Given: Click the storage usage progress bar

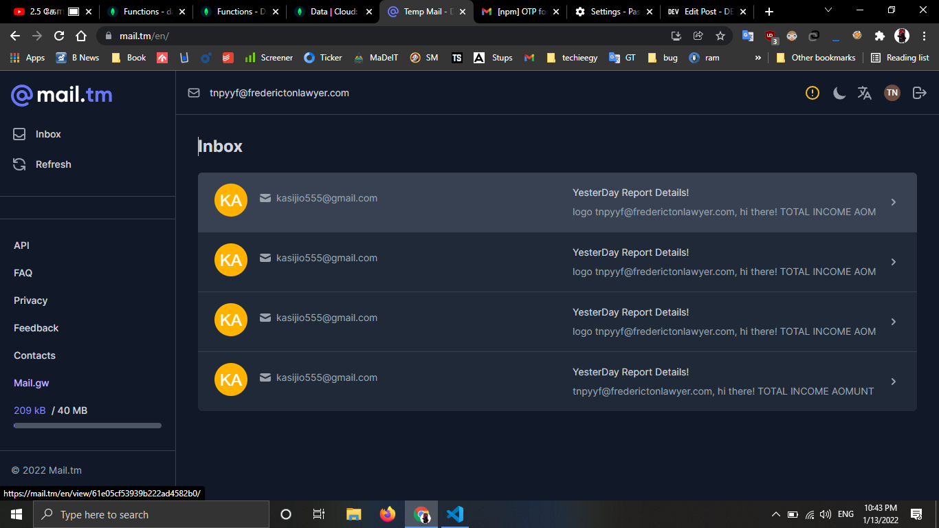Looking at the screenshot, I should click(87, 426).
